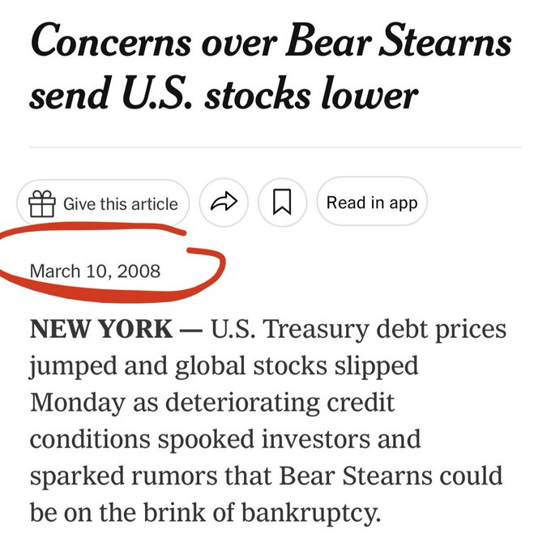Select the March 10, 2008 date text

pos(96,271)
